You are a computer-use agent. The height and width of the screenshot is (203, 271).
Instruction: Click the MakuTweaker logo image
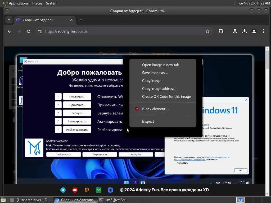pyautogui.click(x=34, y=147)
